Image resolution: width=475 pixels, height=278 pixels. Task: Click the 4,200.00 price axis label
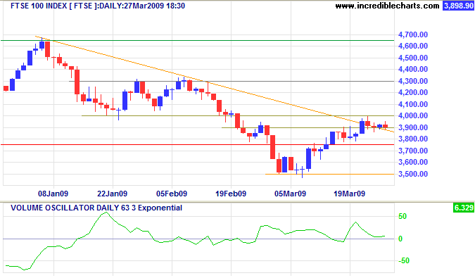coord(413,93)
